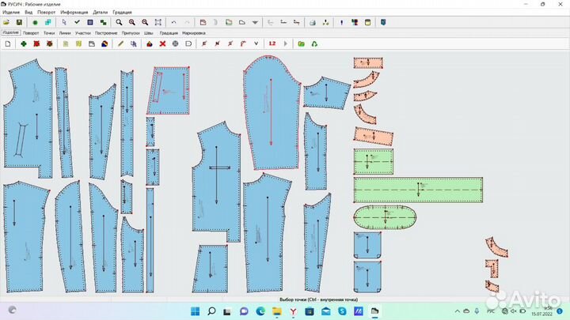The image size is (570, 320).
Task: Click the red 1.2 numbering icon
Action: (272, 44)
